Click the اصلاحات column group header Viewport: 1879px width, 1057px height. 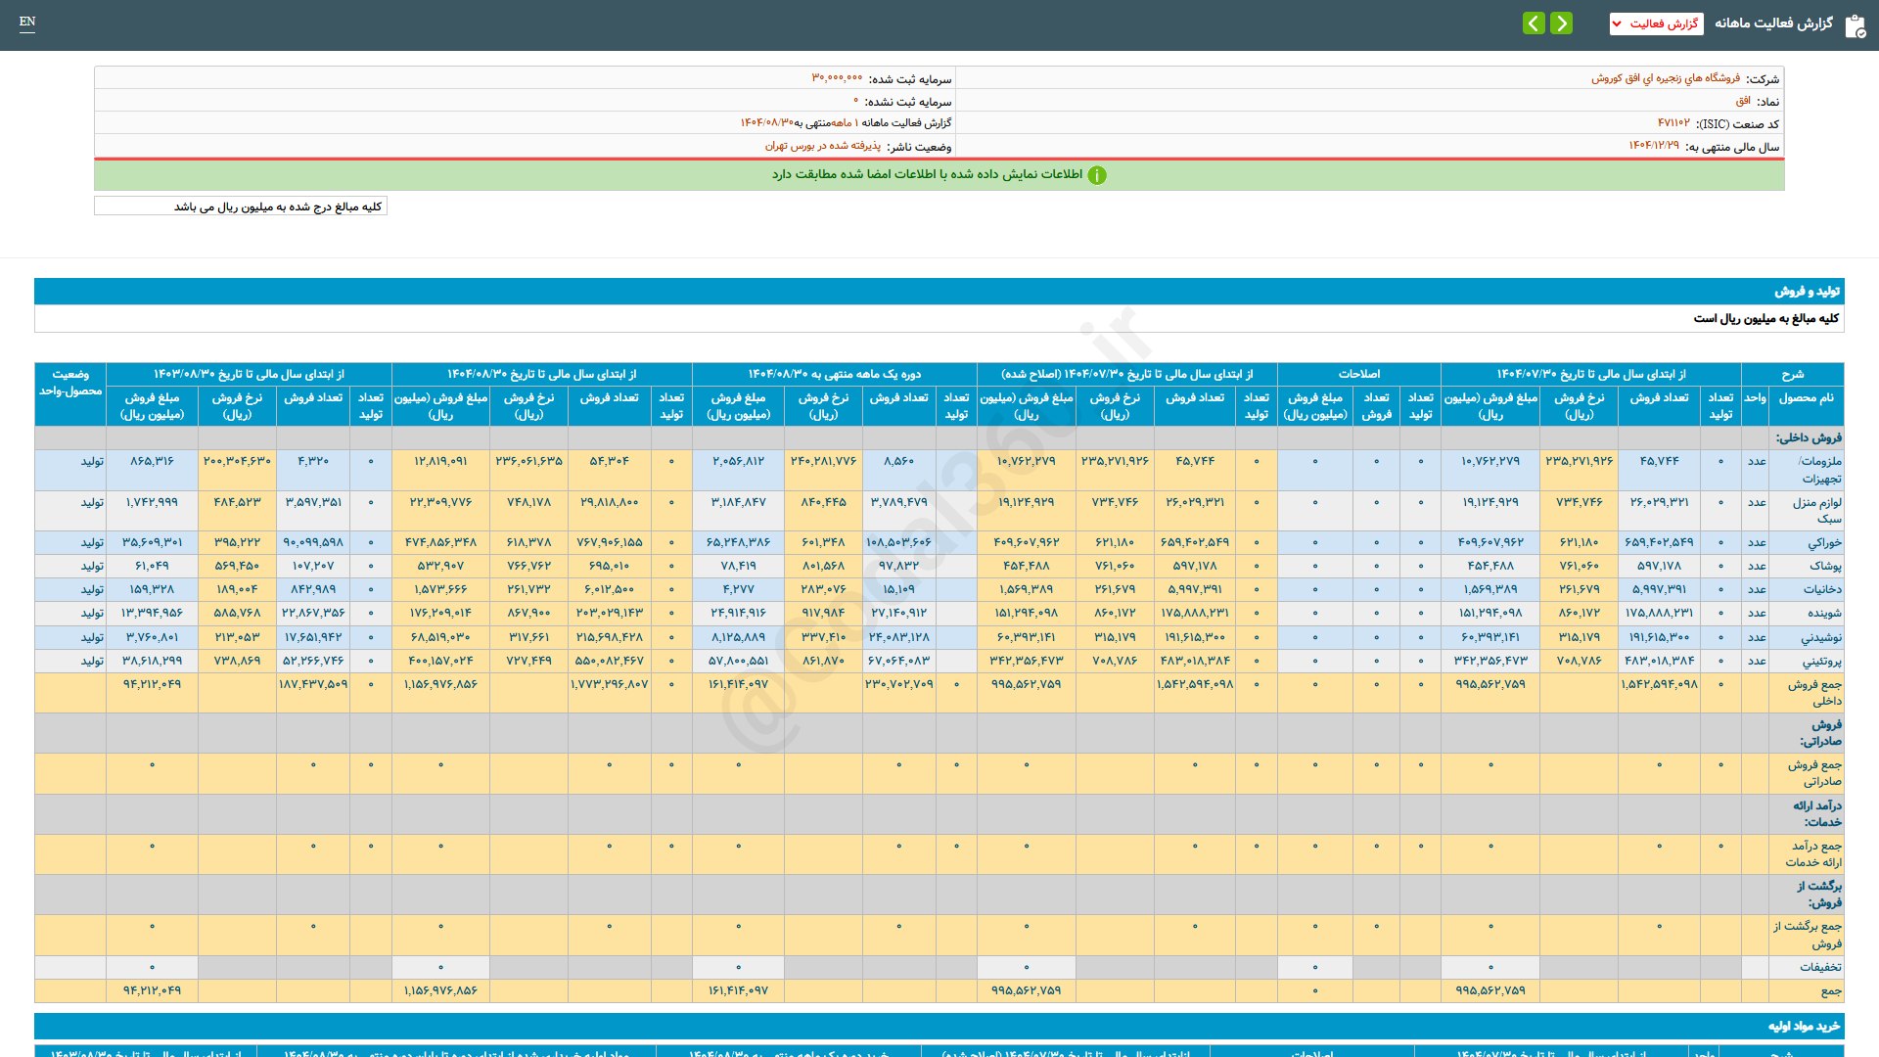click(1358, 374)
